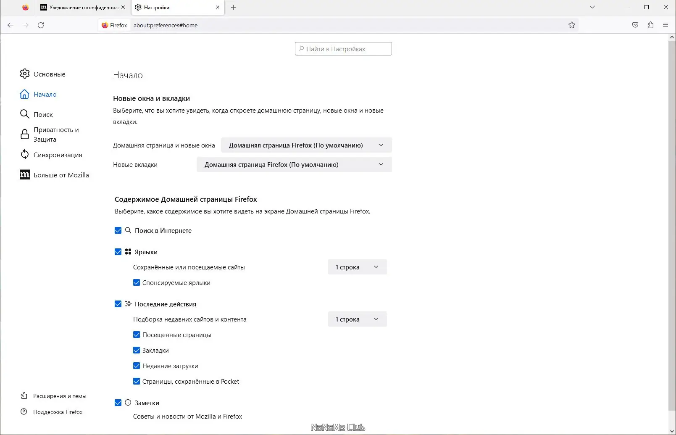Click the Reload page icon
Screen dimensions: 676x435
point(41,25)
